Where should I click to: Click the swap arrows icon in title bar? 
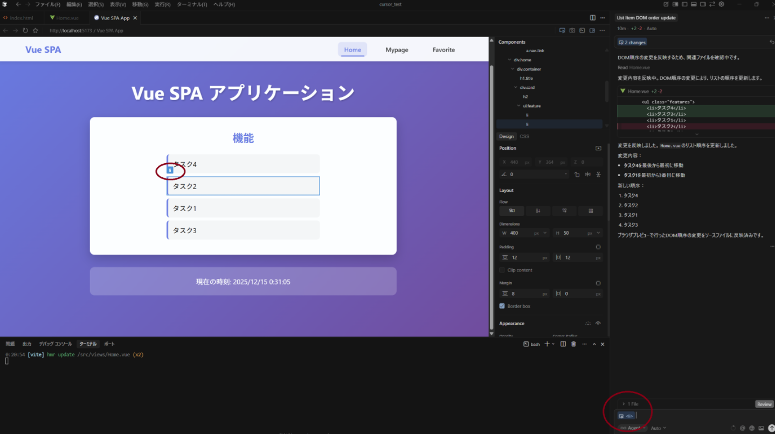(712, 4)
